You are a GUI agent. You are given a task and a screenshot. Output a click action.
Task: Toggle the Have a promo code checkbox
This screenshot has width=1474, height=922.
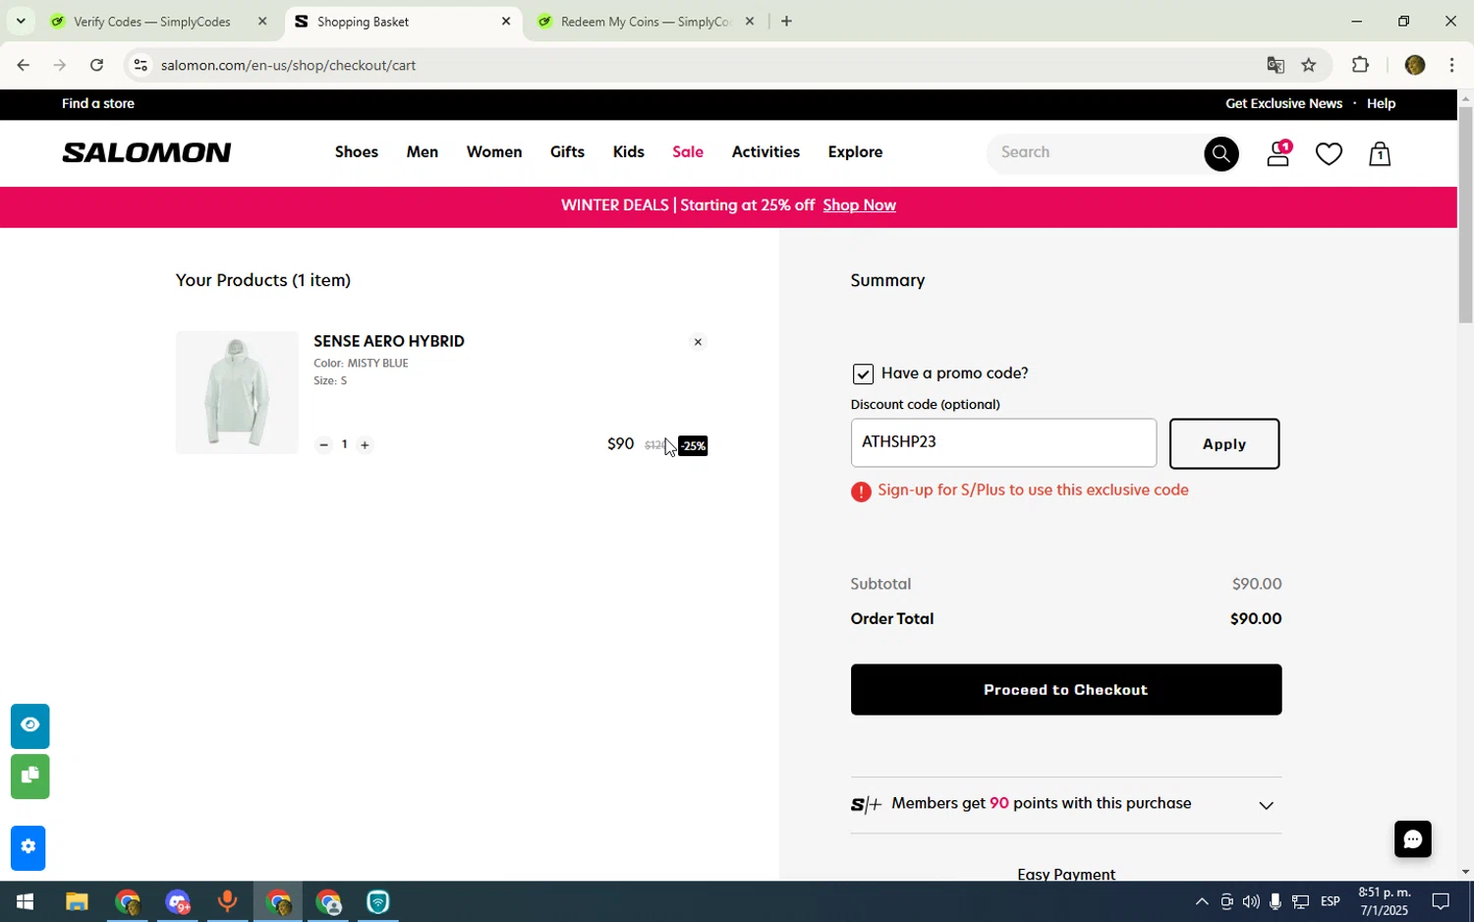point(862,374)
